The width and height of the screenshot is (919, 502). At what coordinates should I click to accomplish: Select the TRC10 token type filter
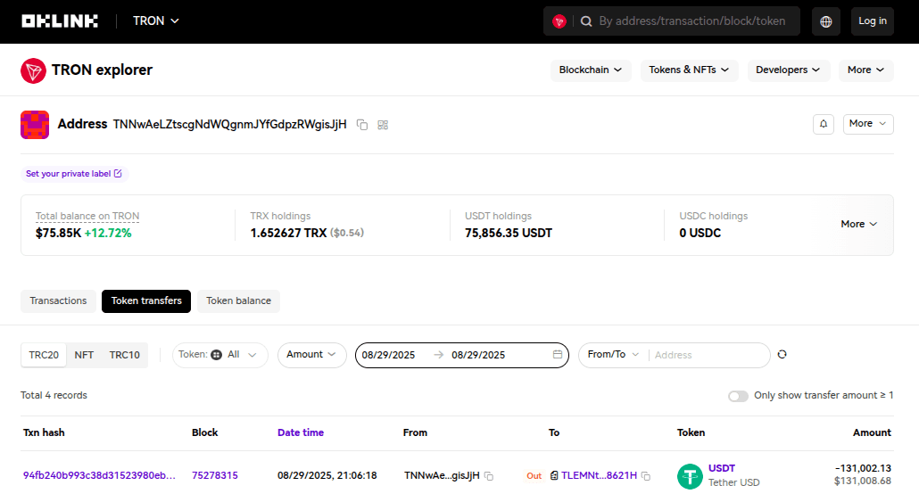pos(124,355)
